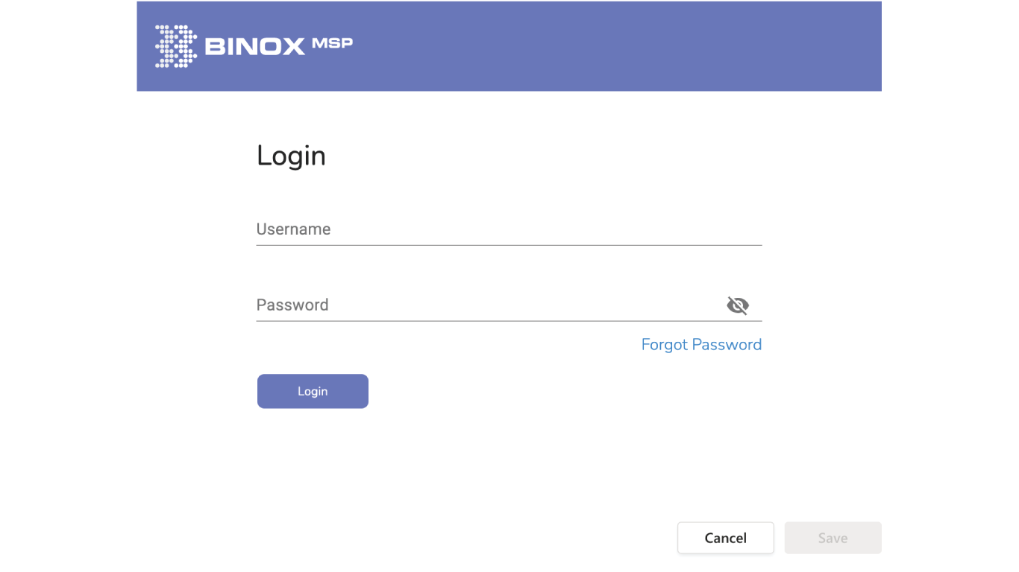Screen dimensions: 1019x572
Task: Click the BINOX wordmark in header
Action: tap(254, 47)
